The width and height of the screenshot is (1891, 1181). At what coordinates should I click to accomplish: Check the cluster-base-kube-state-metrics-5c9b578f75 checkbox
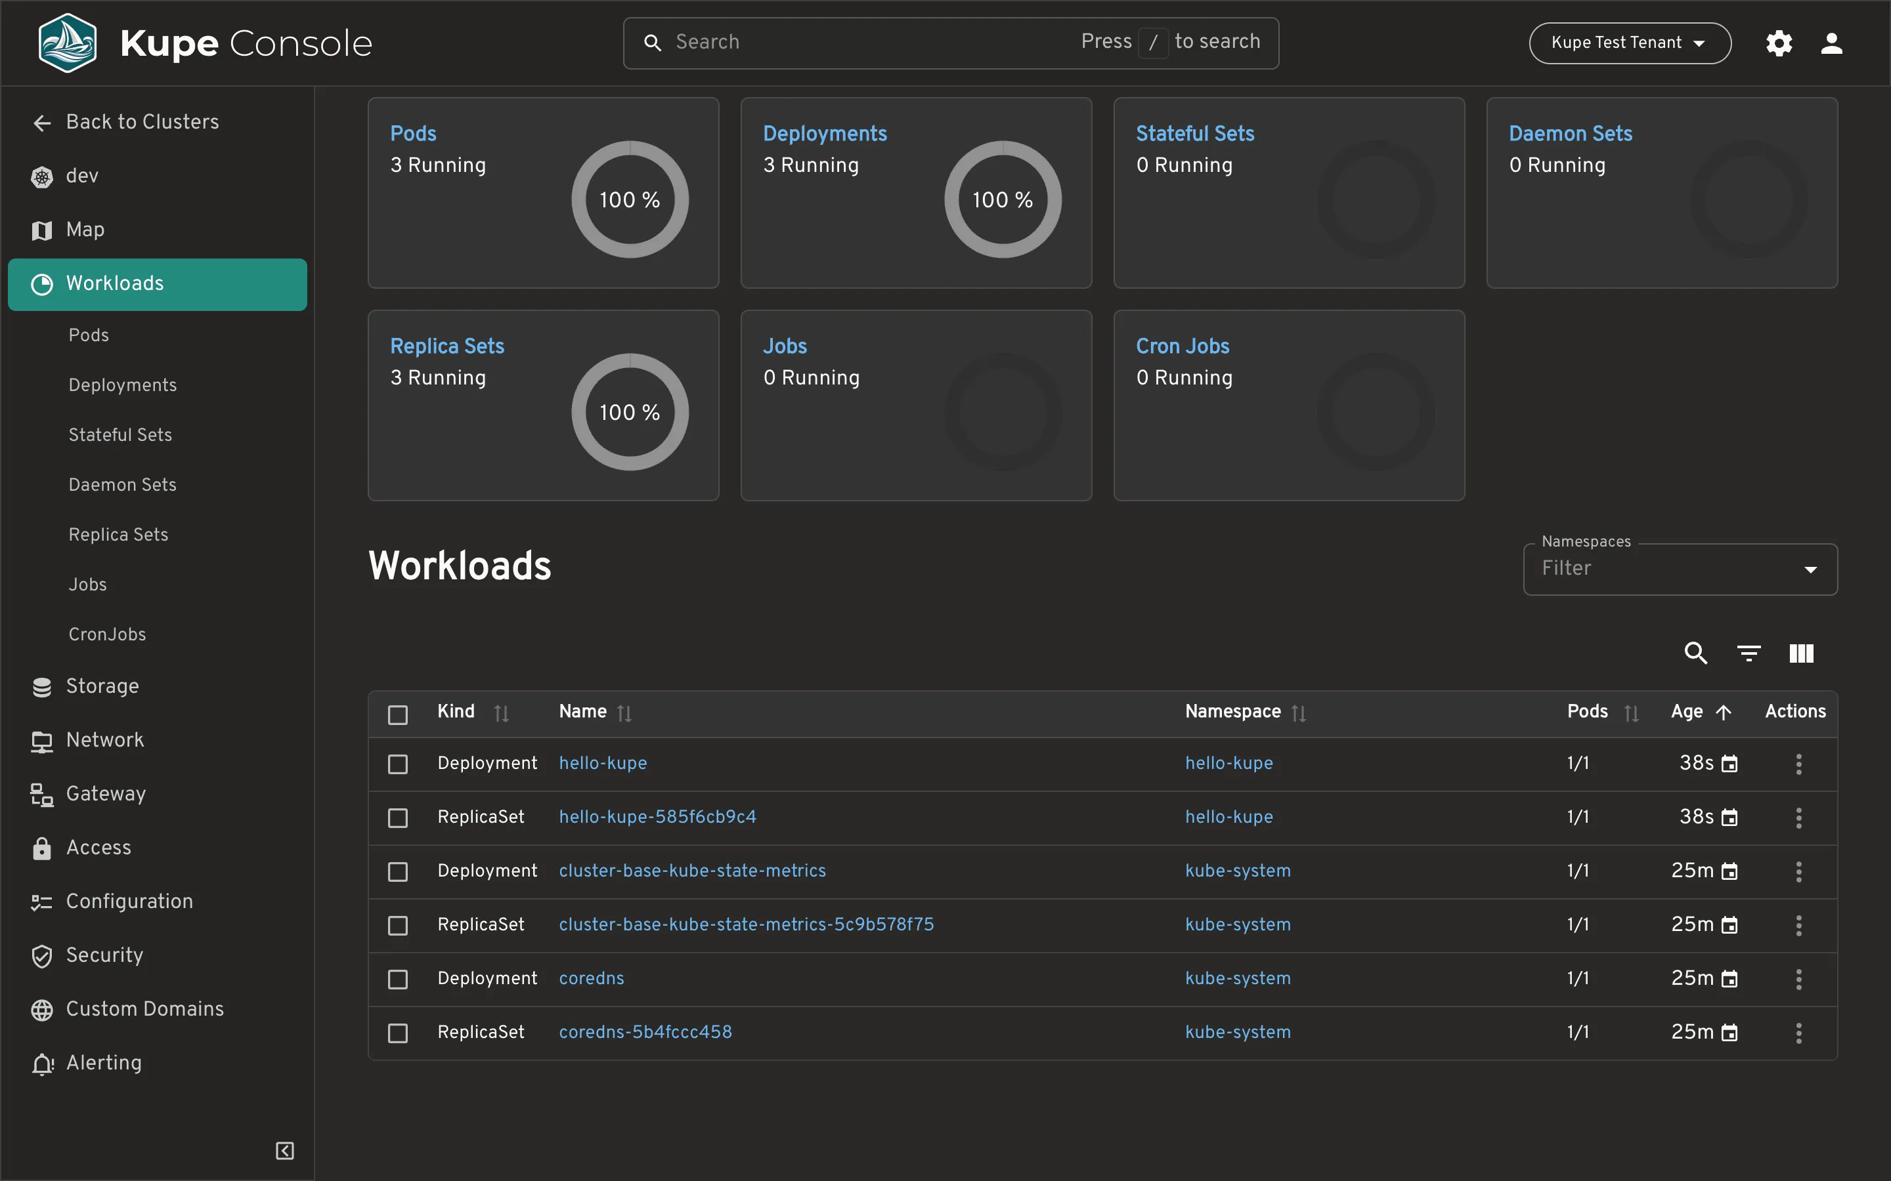398,926
